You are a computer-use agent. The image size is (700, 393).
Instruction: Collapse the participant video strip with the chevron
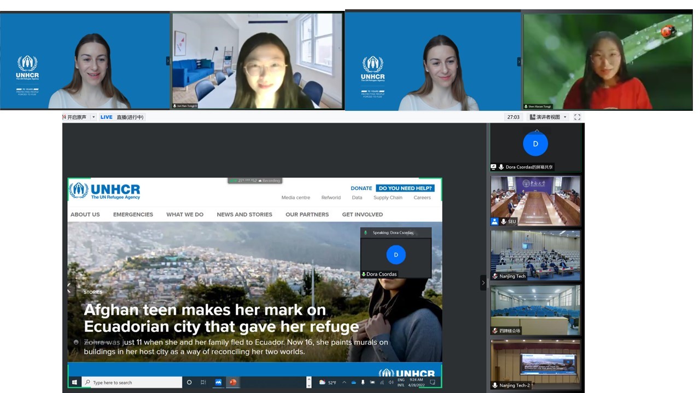[x=483, y=283]
